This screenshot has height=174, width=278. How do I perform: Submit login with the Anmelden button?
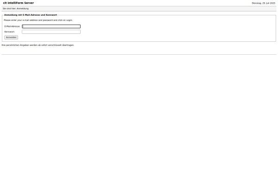[x=11, y=38]
